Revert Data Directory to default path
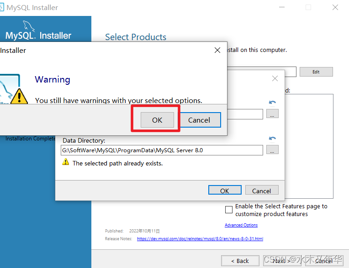 tap(272, 138)
